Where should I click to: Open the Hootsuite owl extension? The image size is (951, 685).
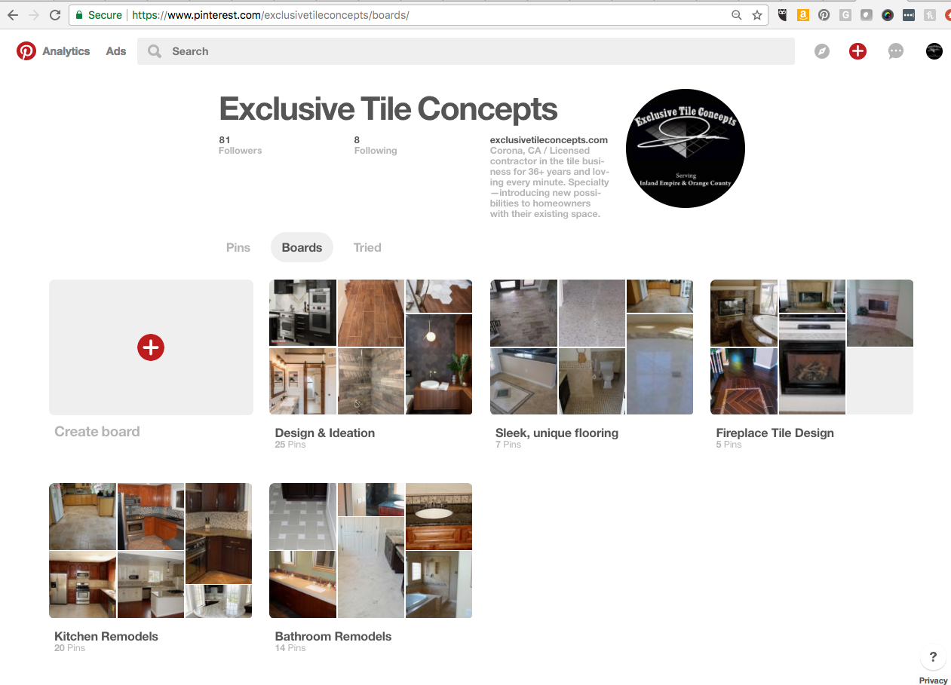point(783,15)
